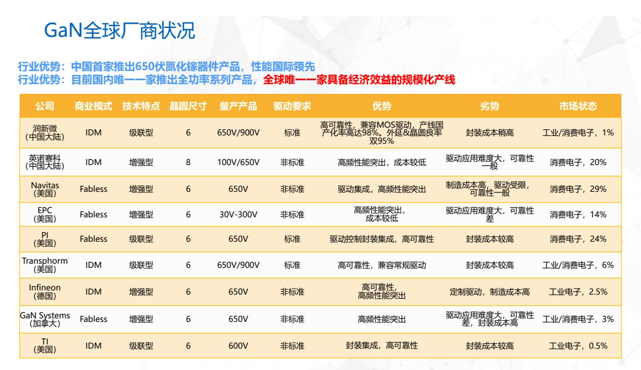641x370 pixels.
Task: Click the 消费电子，29% market share cell
Action: point(577,189)
